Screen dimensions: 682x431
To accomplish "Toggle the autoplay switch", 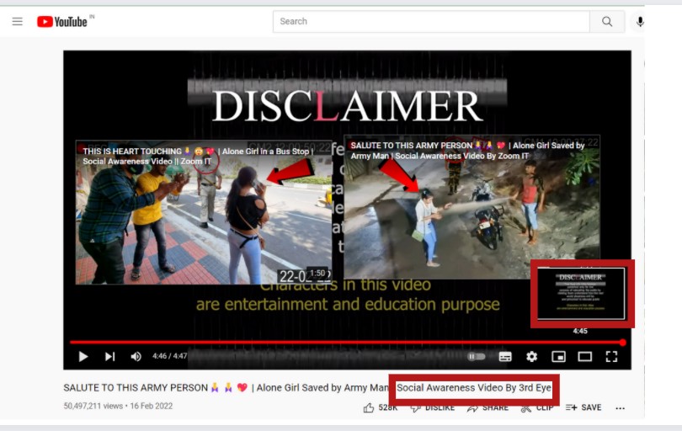I will [477, 357].
